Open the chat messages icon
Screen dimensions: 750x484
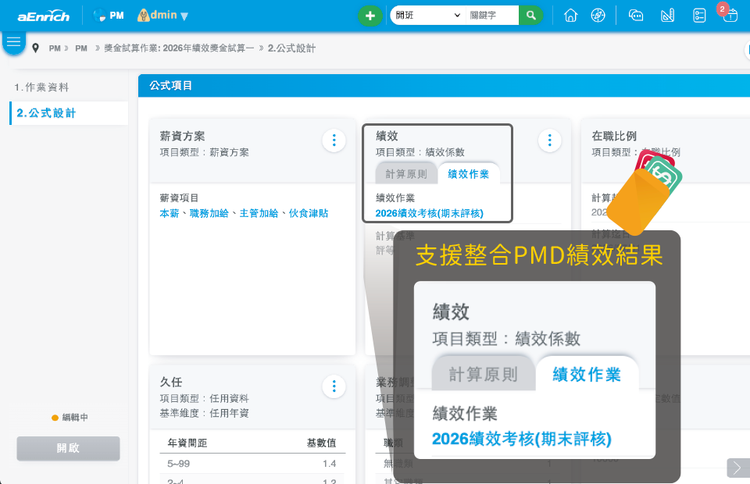tap(636, 16)
